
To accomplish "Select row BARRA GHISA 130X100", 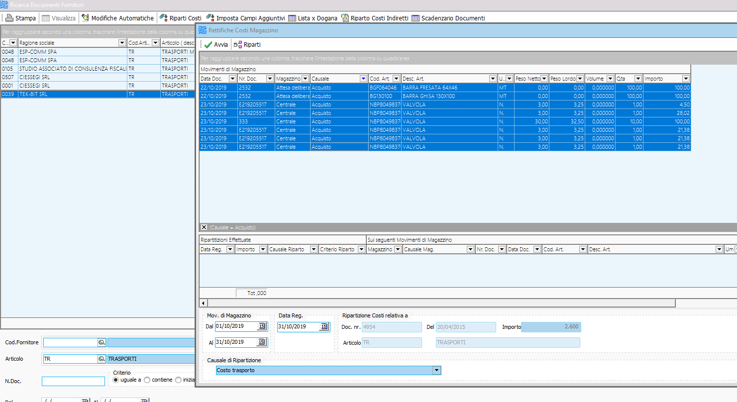I will (x=445, y=96).
